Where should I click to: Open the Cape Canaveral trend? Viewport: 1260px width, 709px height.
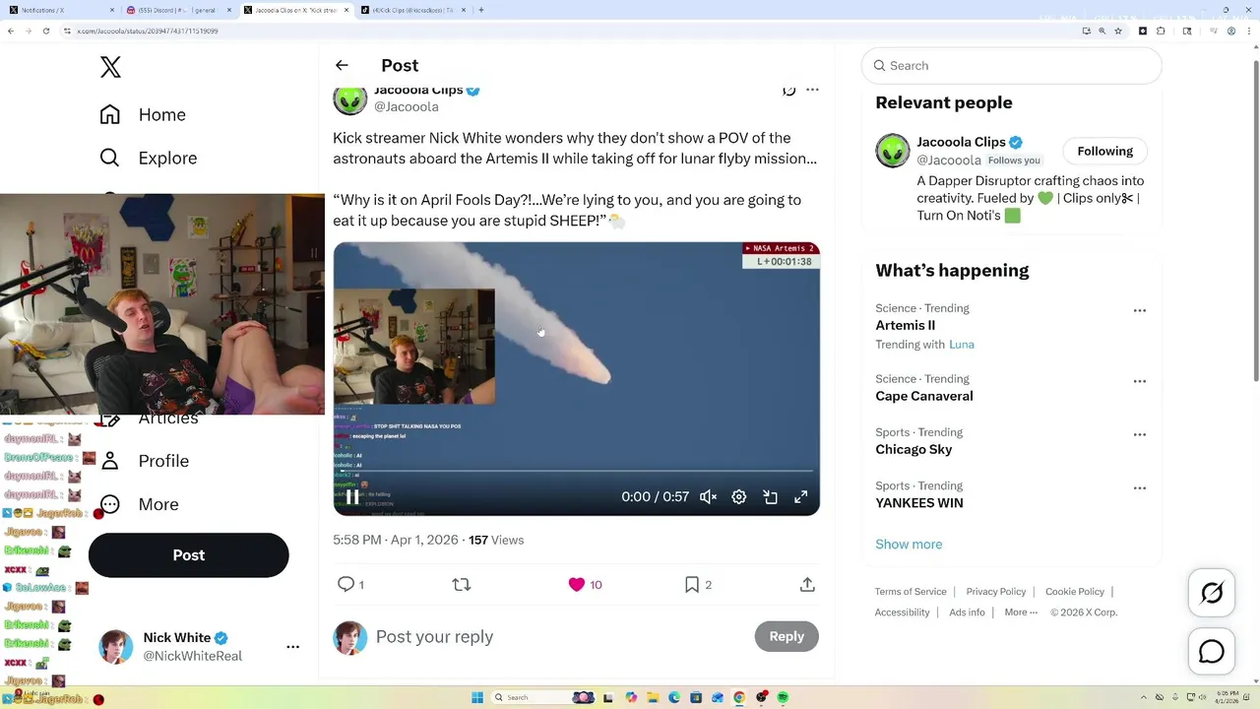coord(923,396)
